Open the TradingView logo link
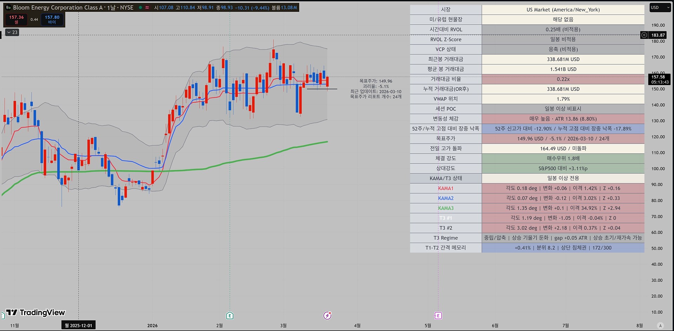Viewport: 674px width, 331px height. pos(35,312)
